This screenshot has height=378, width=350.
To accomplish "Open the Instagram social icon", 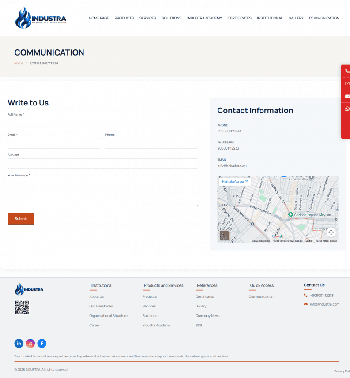I will (x=30, y=343).
